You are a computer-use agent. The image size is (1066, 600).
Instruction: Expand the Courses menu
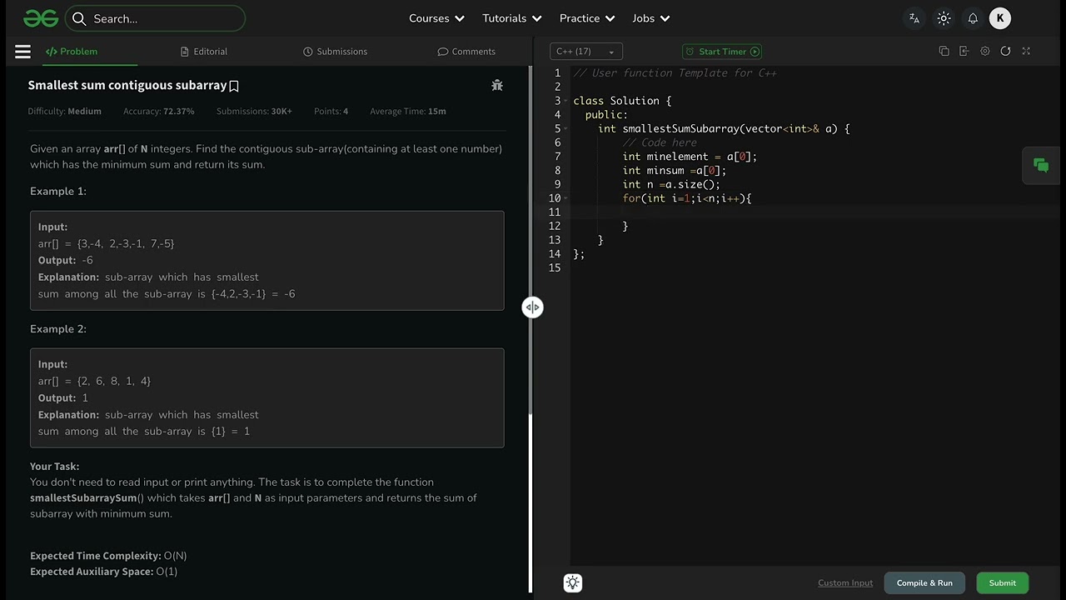pos(436,18)
